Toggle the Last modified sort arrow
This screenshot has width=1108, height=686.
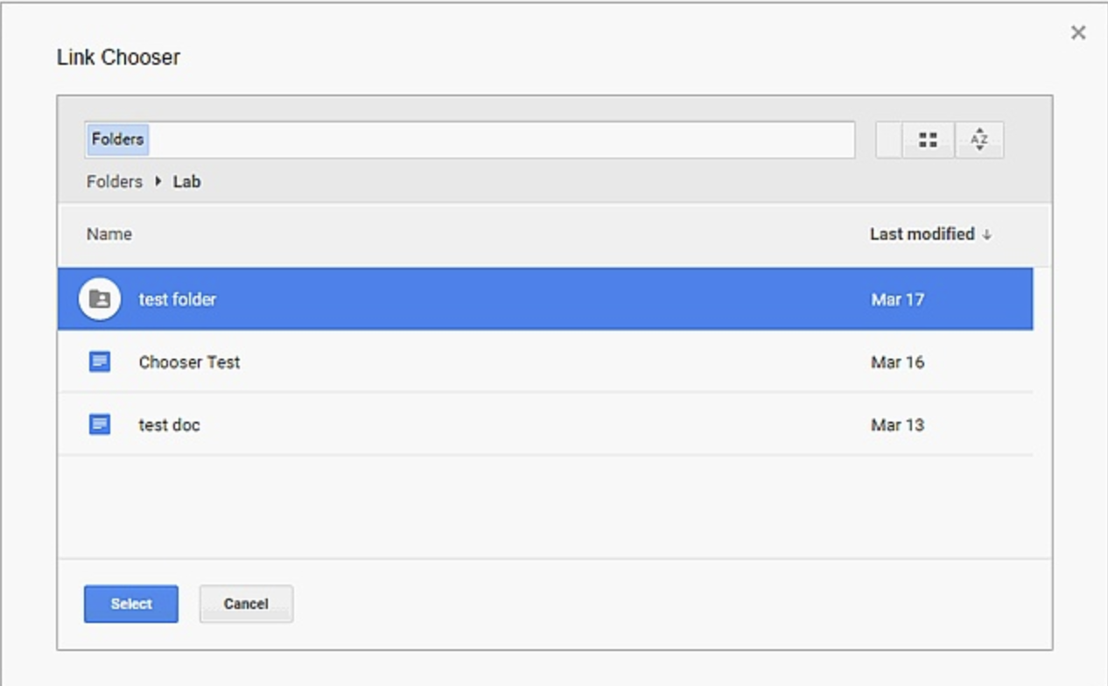coord(987,234)
